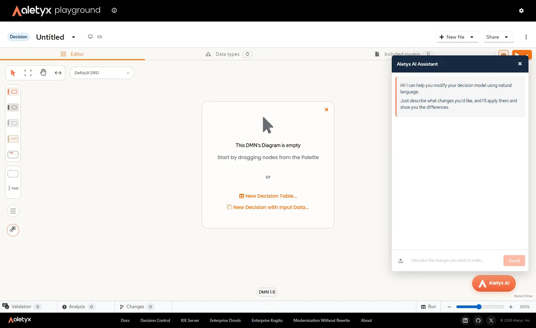The image size is (536, 328).
Task: Open LinkedIn icon in footer
Action: [x=465, y=320]
